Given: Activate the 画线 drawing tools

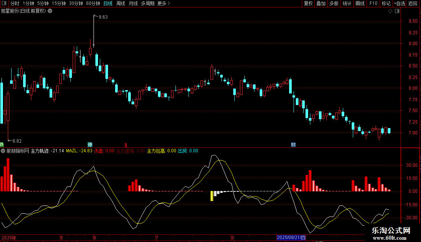Looking at the screenshot, I should click(x=360, y=3).
